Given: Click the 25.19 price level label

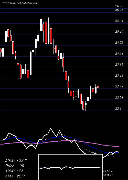Looking at the screenshot, I should (119, 32).
